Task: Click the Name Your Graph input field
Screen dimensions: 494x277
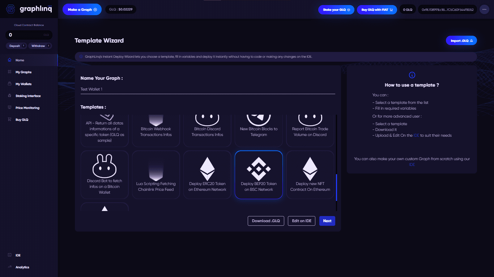Action: [208, 89]
